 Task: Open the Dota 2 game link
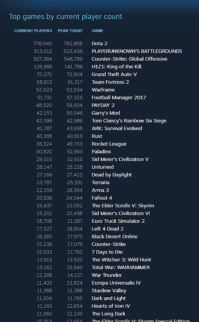pos(99,44)
